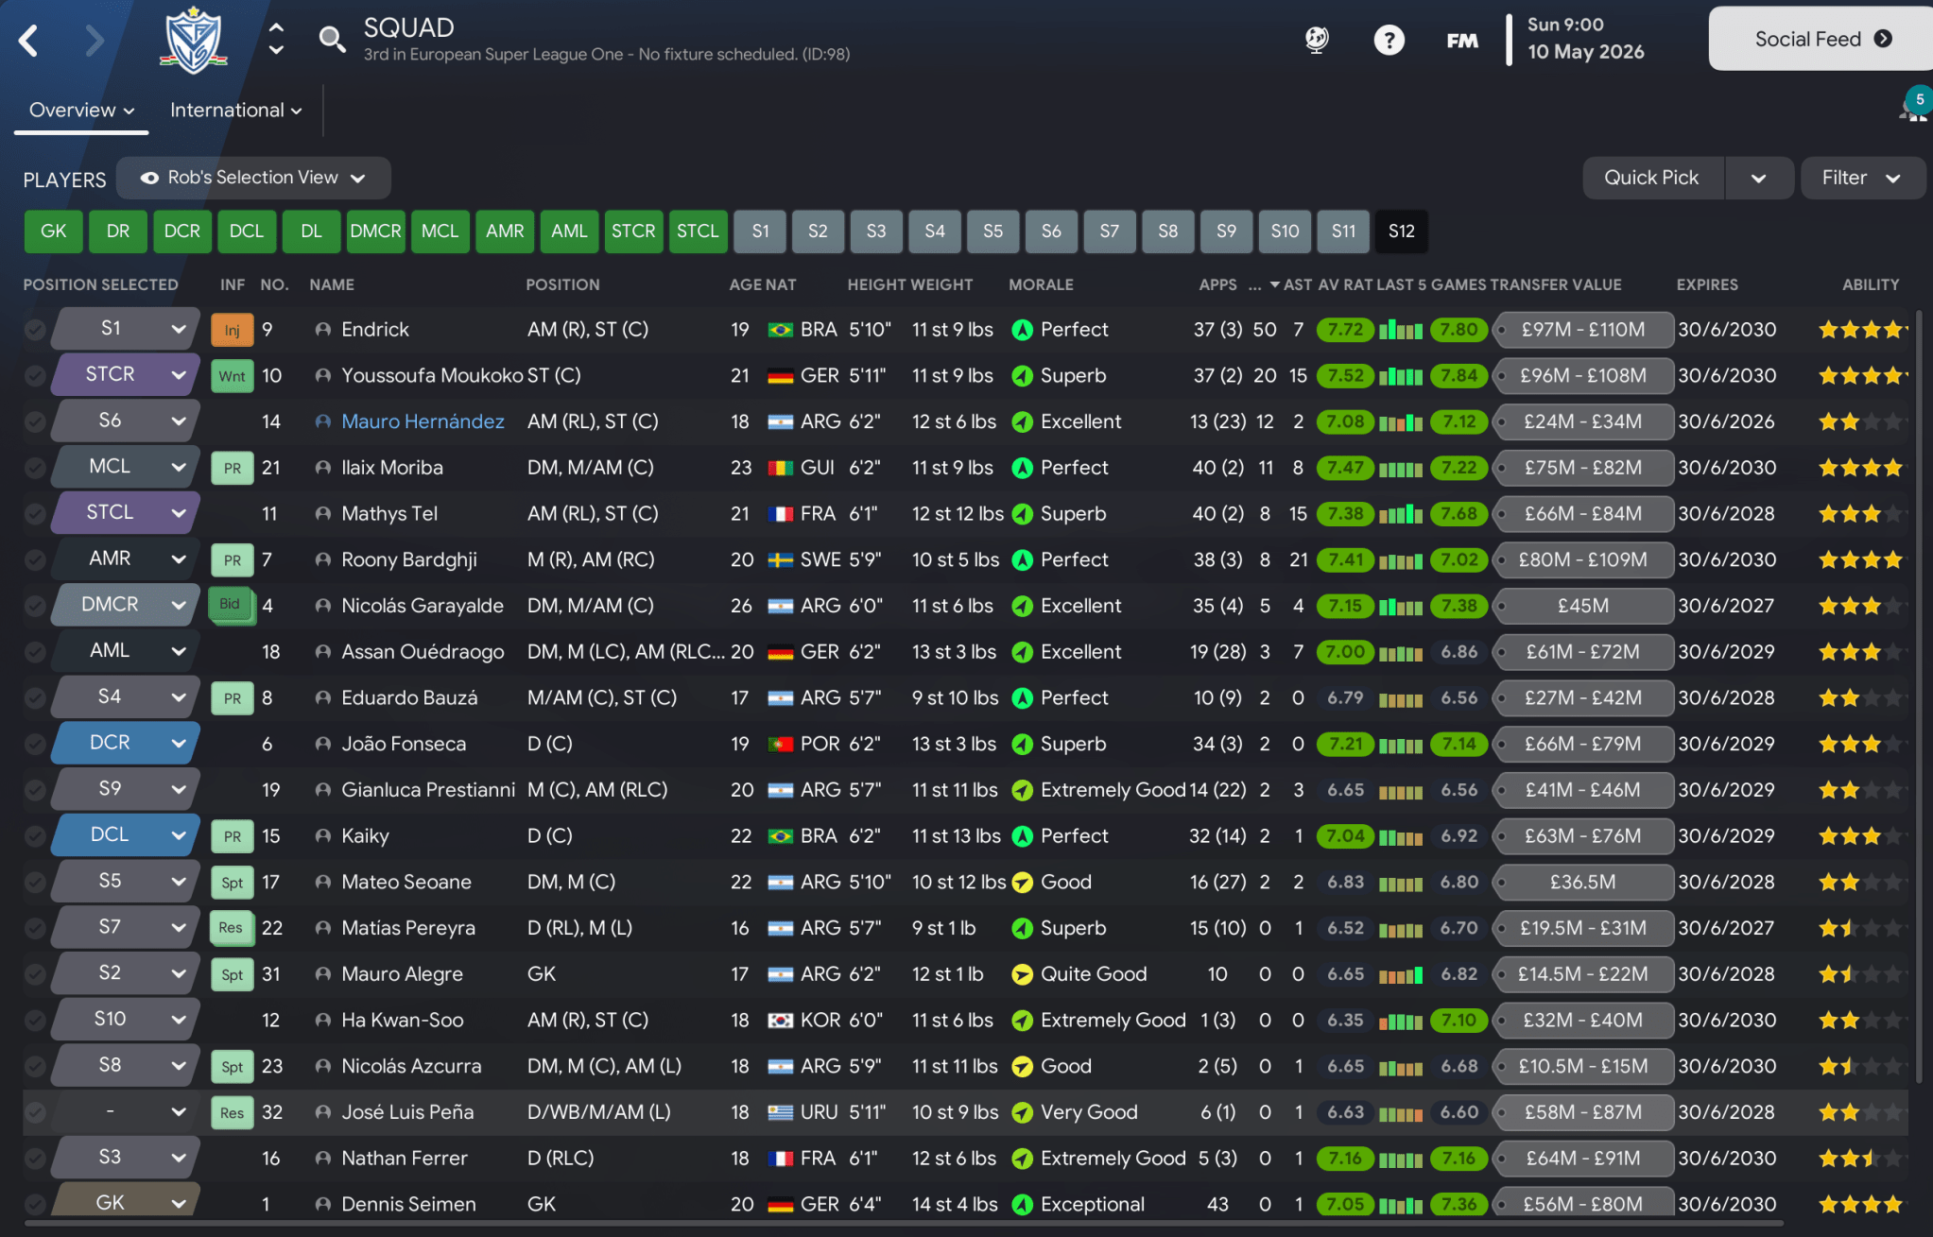Open help via the question mark icon
Image resolution: width=1933 pixels, height=1237 pixels.
point(1389,40)
